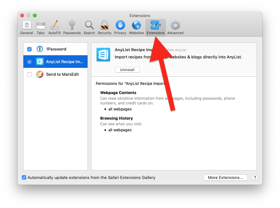Zoom the window with the green button

click(x=35, y=15)
